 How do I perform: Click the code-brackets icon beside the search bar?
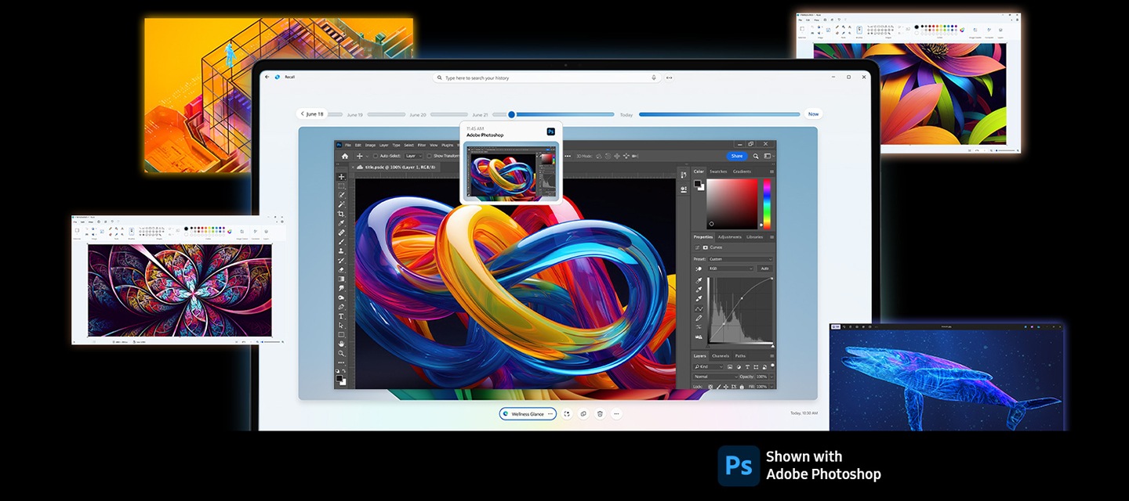point(670,77)
